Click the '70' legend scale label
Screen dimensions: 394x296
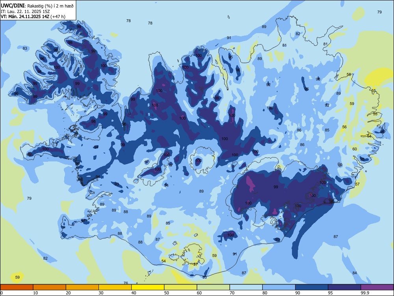pyautogui.click(x=232, y=293)
